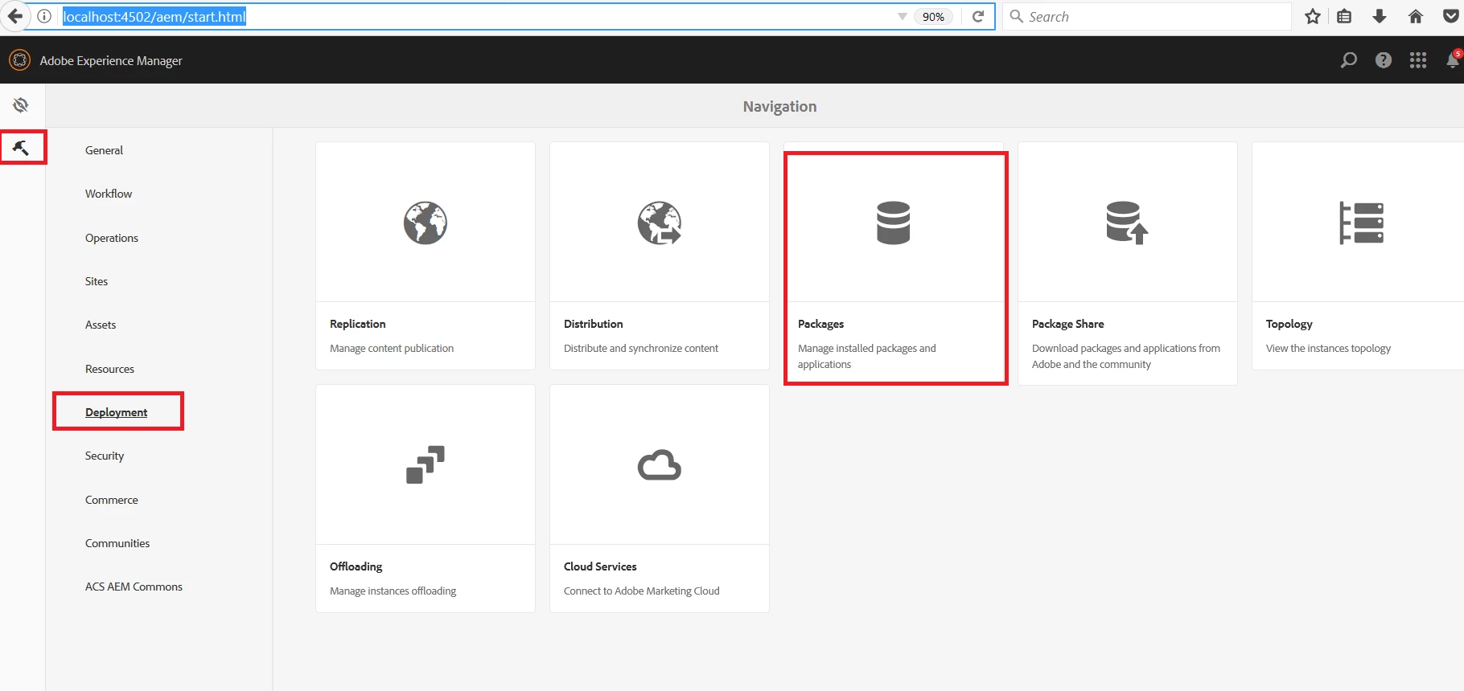Viewport: 1464px width, 691px height.
Task: Open the Packages card title
Action: [820, 324]
